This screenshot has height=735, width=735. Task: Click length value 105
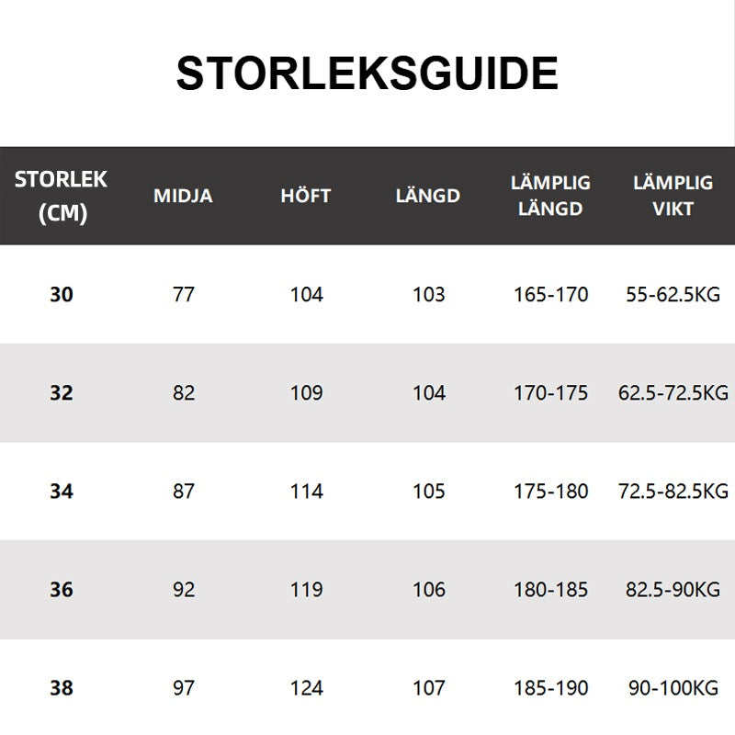point(429,492)
